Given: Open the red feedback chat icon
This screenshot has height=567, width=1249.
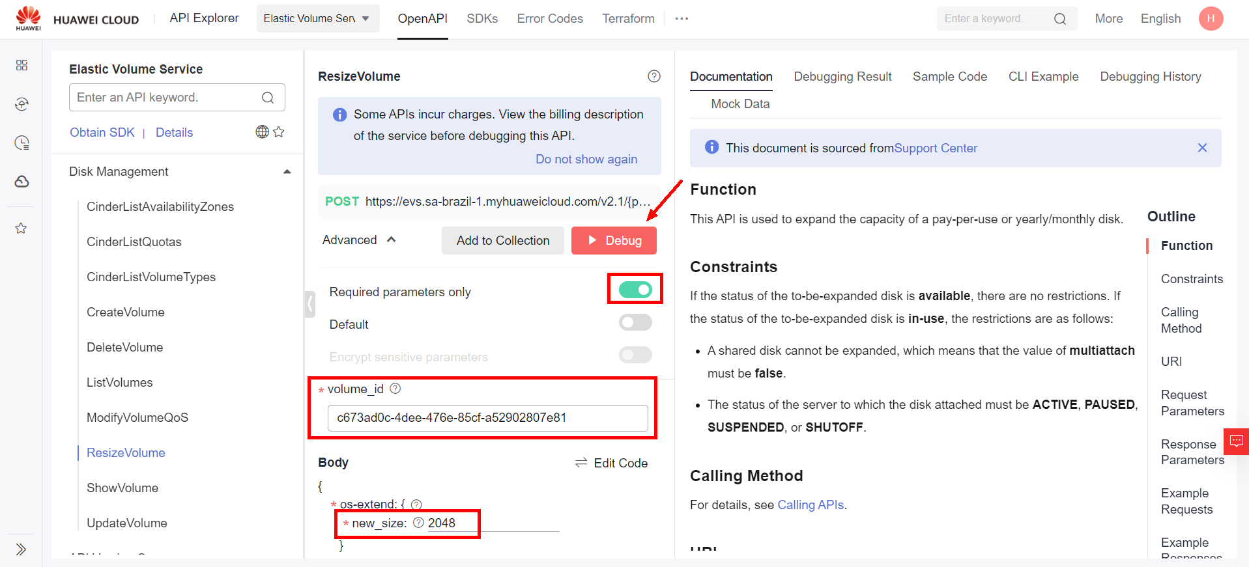Looking at the screenshot, I should coord(1235,441).
